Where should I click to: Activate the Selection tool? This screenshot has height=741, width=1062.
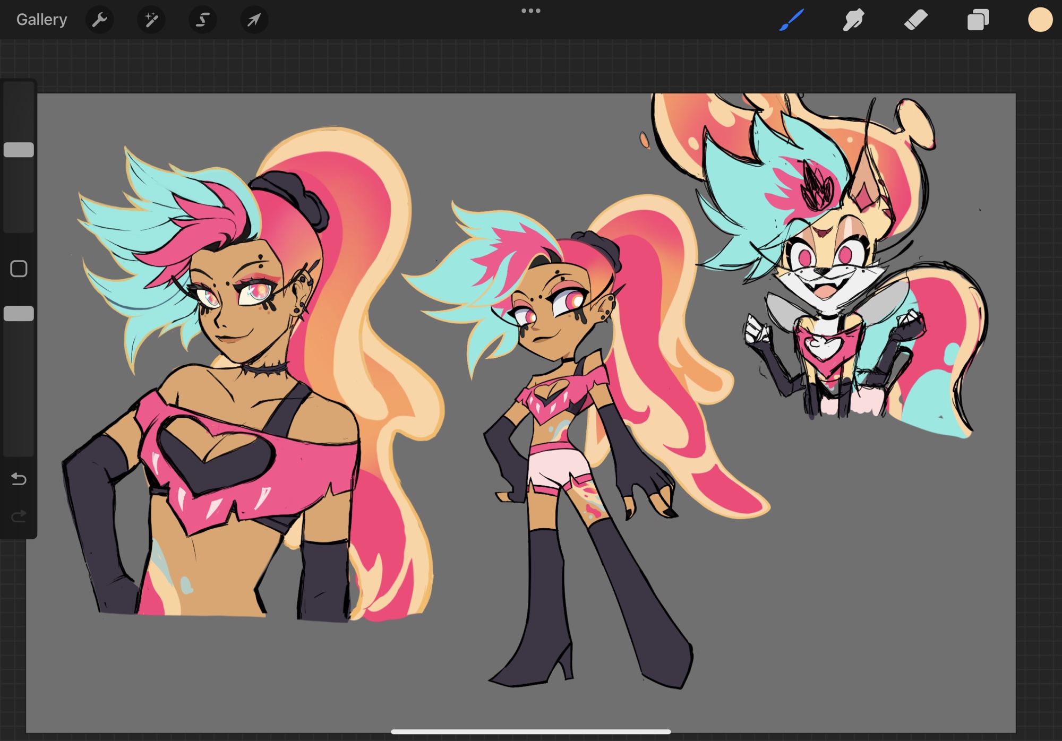[x=202, y=20]
